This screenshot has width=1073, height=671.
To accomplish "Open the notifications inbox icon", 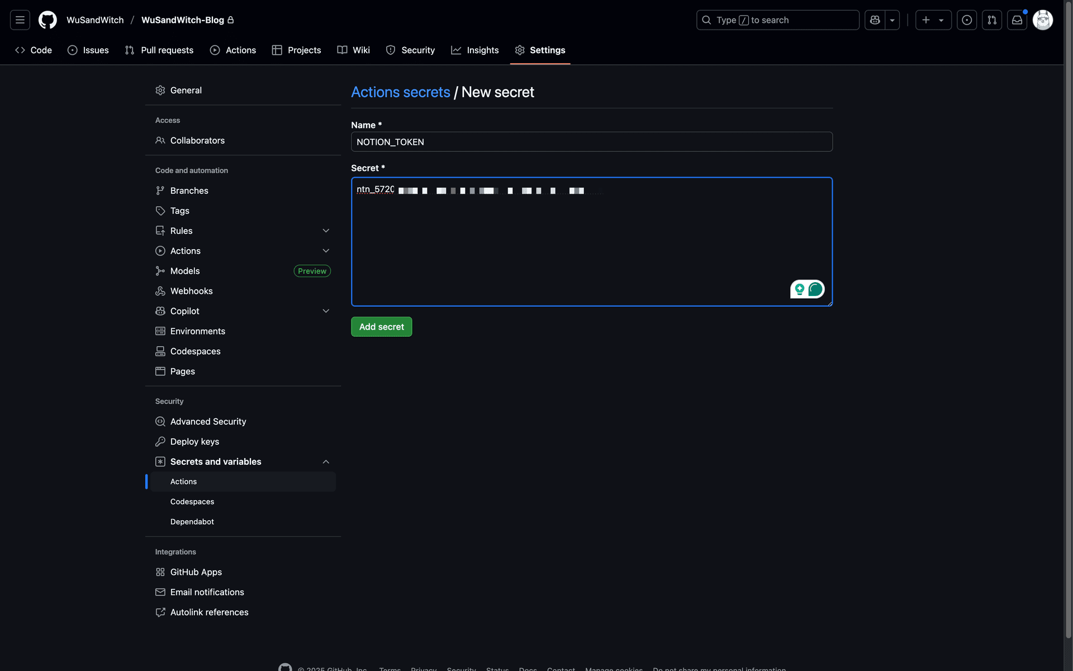I will (1017, 20).
